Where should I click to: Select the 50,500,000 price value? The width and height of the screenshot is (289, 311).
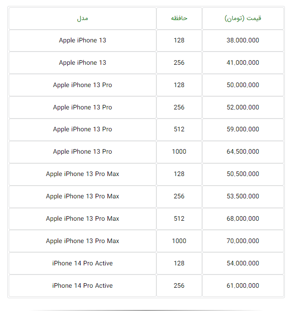click(x=243, y=174)
